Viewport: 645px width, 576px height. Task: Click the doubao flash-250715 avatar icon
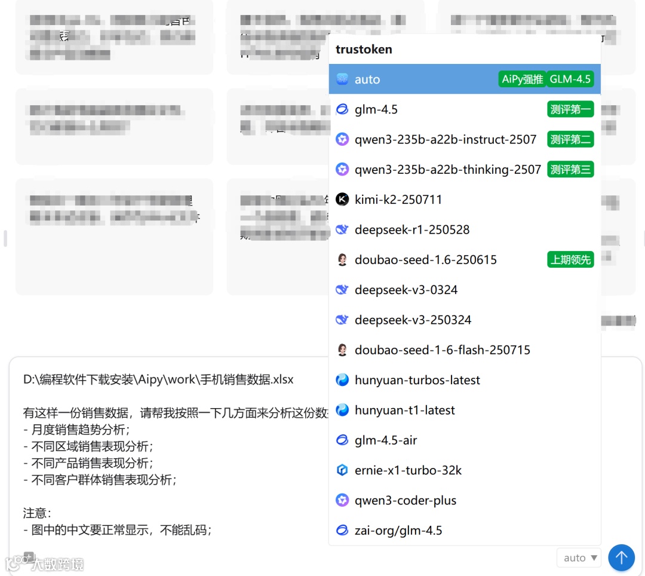[342, 350]
